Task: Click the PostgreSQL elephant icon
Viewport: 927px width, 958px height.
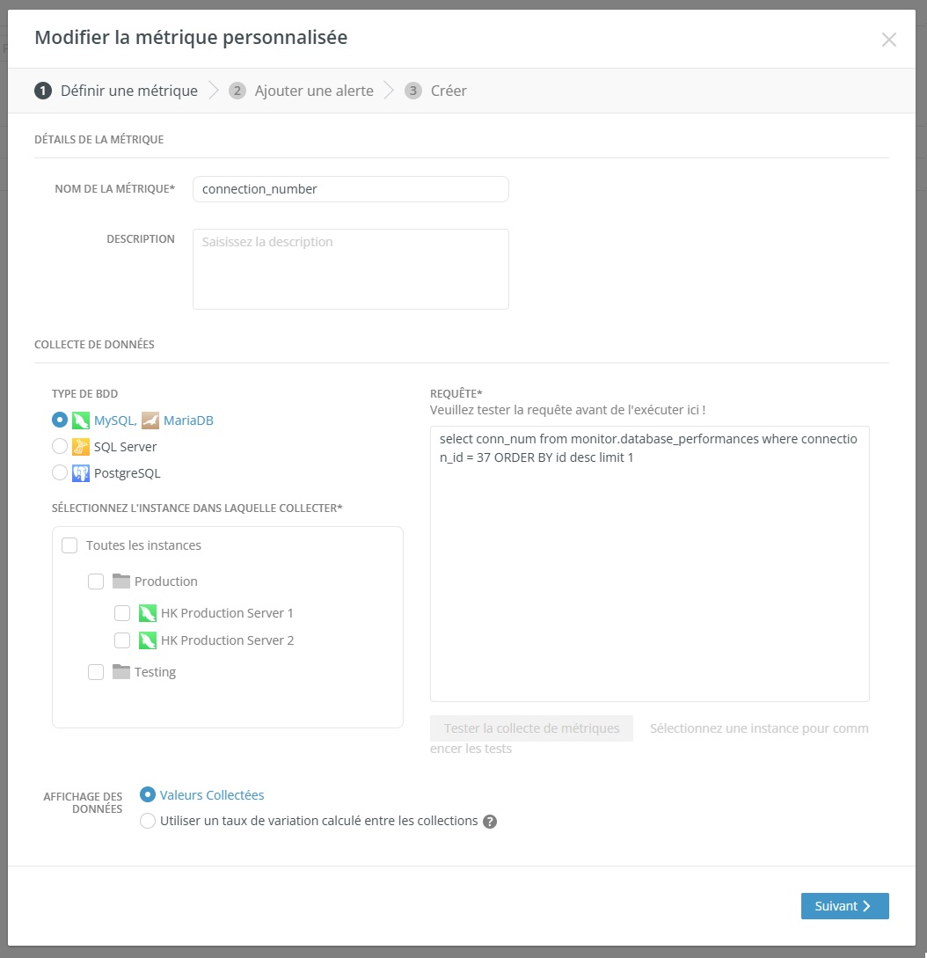Action: pos(81,472)
